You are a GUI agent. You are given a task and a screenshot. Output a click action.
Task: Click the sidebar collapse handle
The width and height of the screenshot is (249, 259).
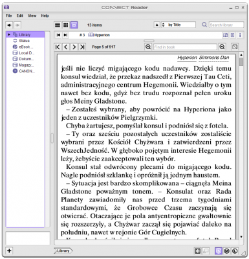[52, 138]
